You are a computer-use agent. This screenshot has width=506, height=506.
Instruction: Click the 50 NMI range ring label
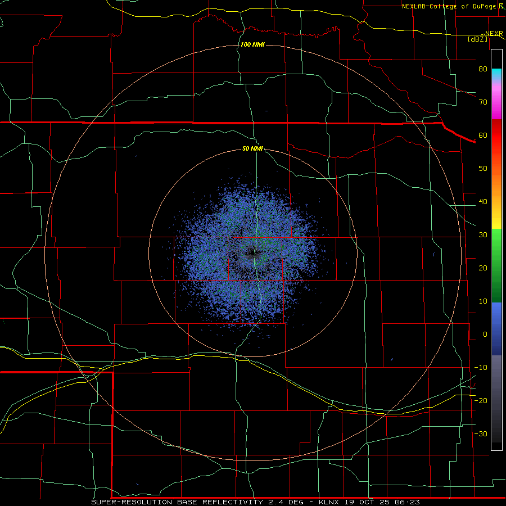252,148
